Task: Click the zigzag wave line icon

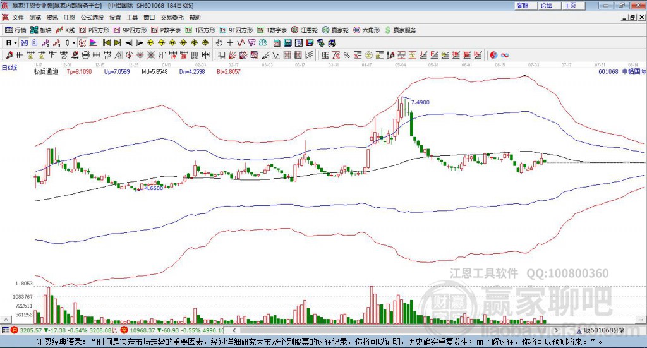Action: tap(277, 55)
